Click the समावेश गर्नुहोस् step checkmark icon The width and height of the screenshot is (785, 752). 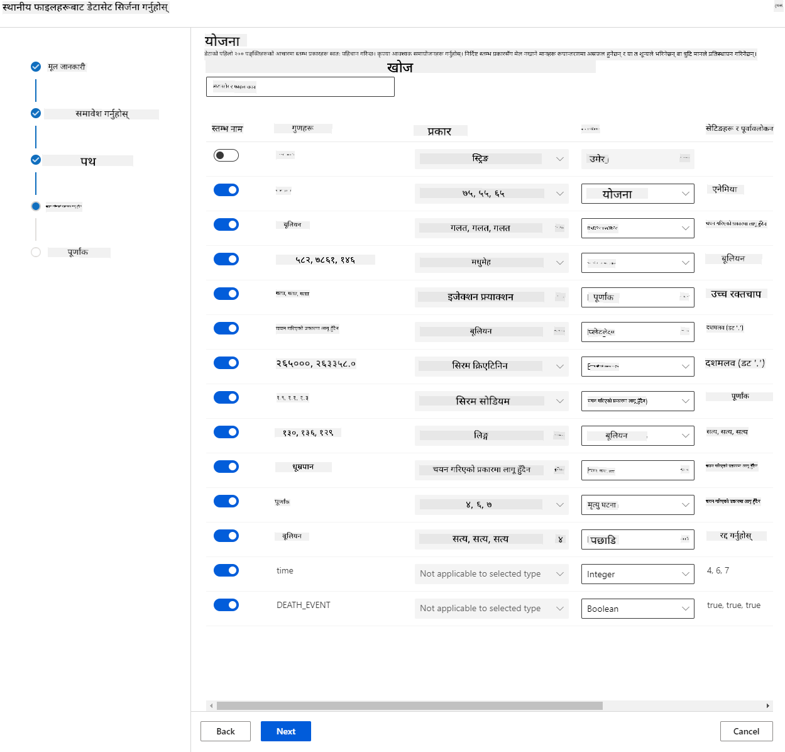(x=36, y=113)
